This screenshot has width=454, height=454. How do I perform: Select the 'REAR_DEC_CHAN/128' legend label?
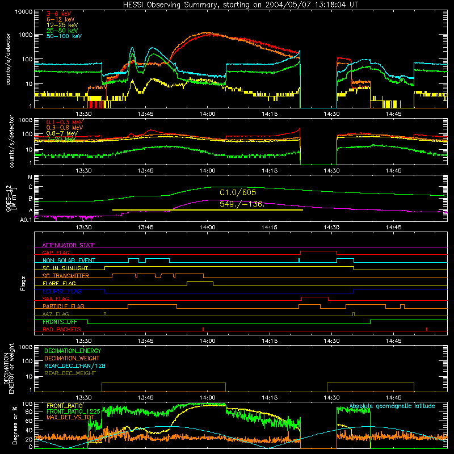pyautogui.click(x=75, y=365)
